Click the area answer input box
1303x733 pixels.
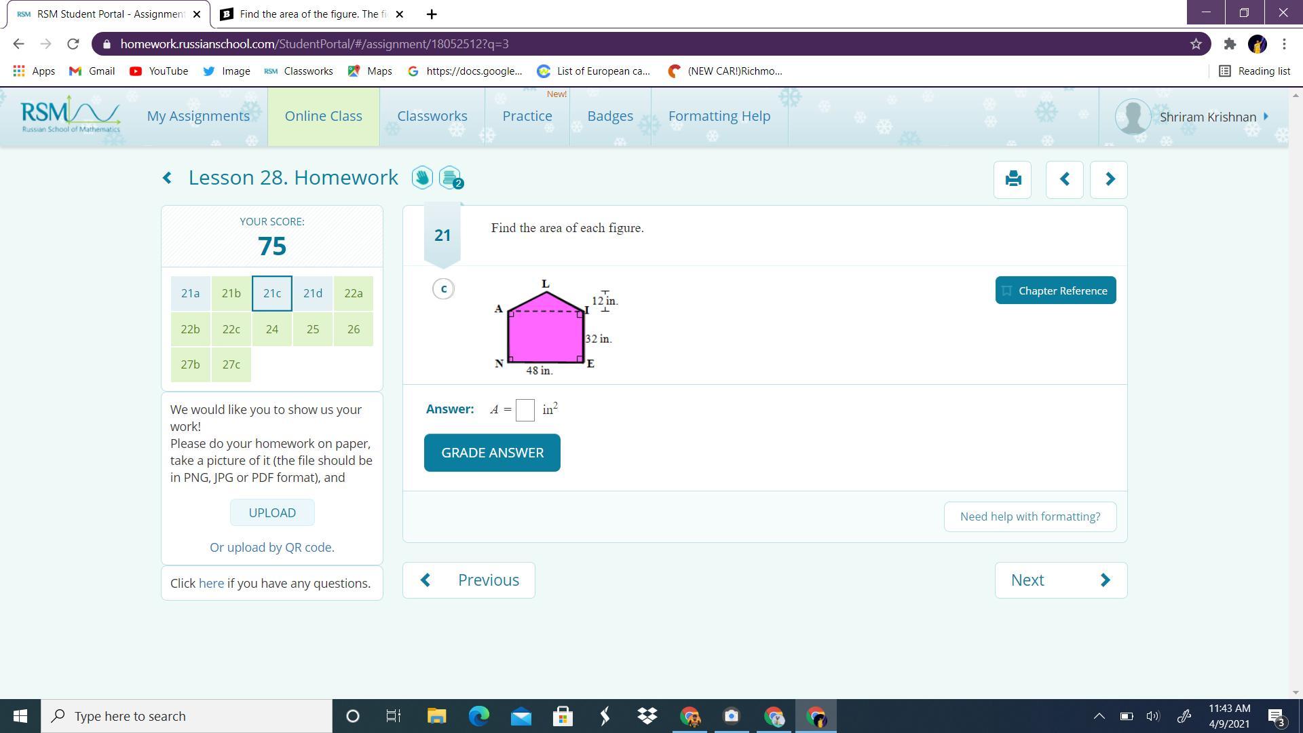point(525,410)
